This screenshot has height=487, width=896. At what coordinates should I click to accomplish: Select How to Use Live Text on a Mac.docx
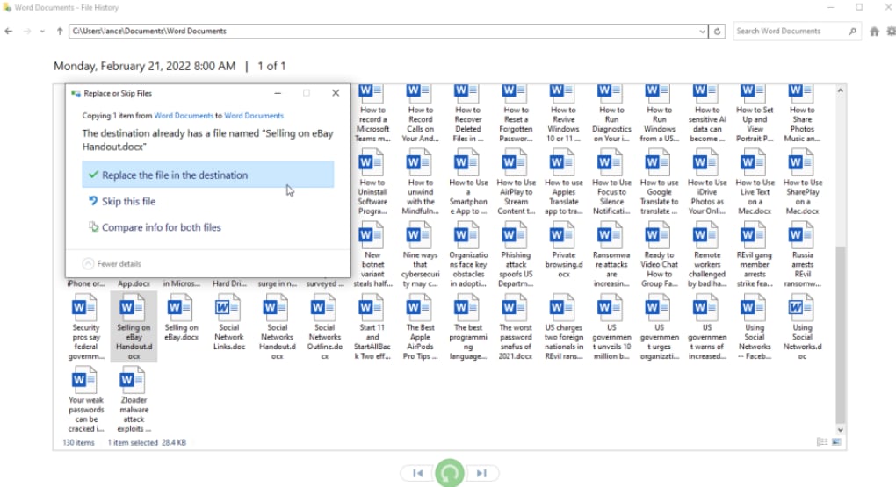point(755,183)
